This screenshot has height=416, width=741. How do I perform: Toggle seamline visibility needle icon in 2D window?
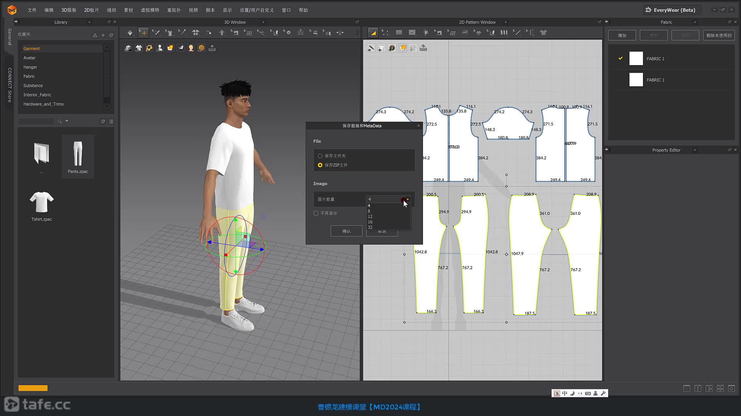(371, 48)
